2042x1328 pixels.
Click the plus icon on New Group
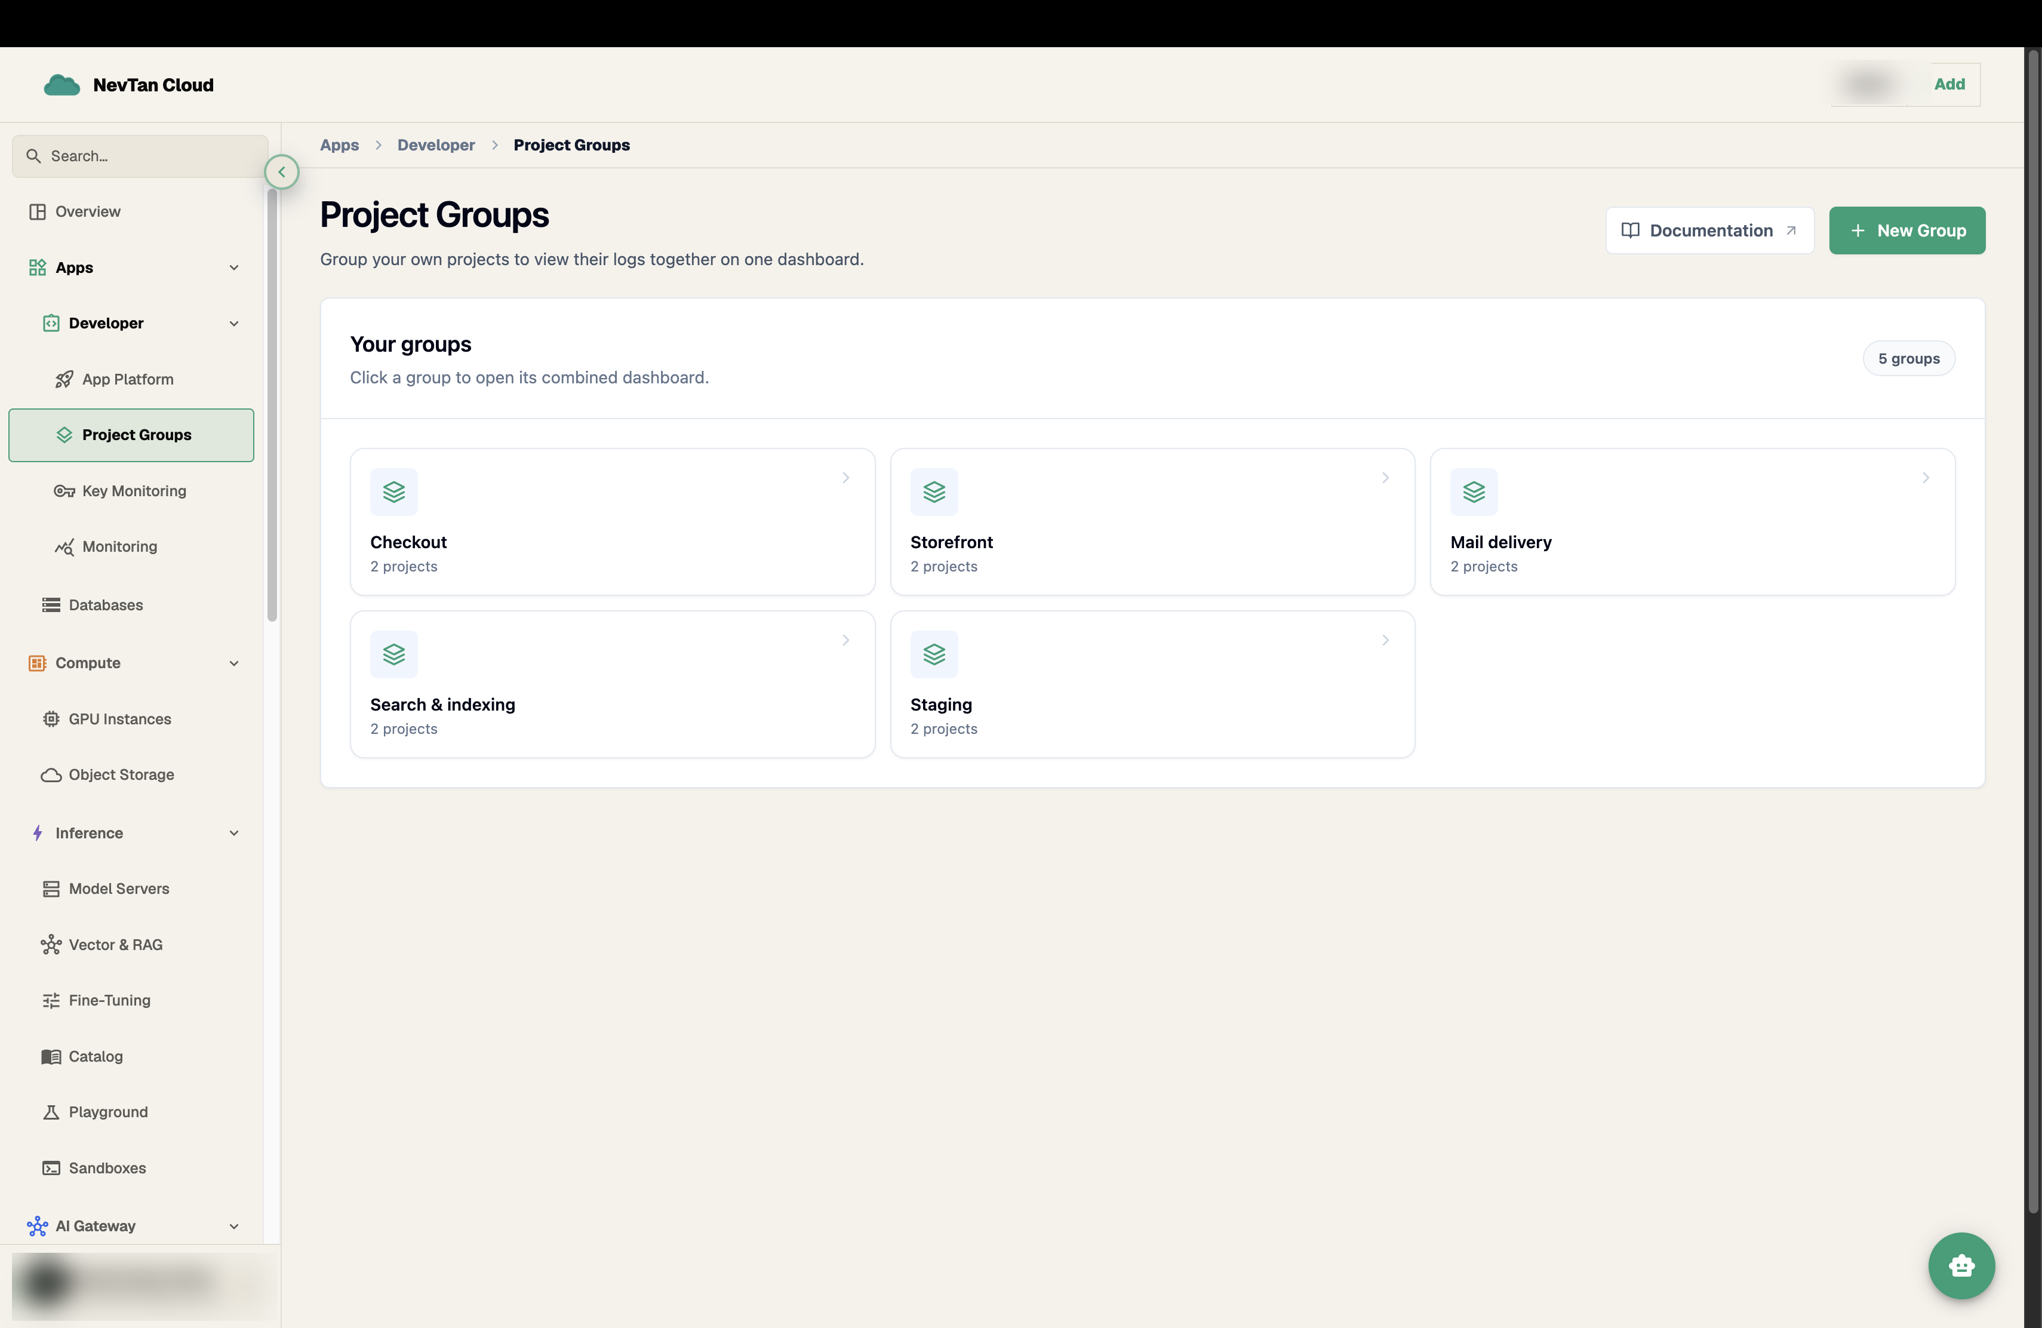pos(1858,230)
